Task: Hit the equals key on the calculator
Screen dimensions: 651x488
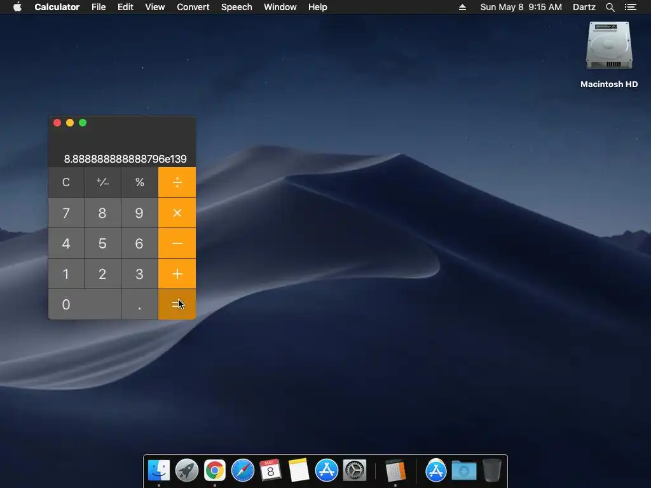Action: tap(177, 304)
